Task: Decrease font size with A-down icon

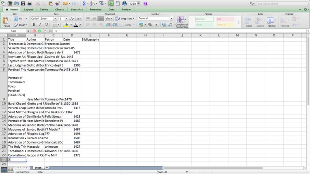Action: click(79, 19)
